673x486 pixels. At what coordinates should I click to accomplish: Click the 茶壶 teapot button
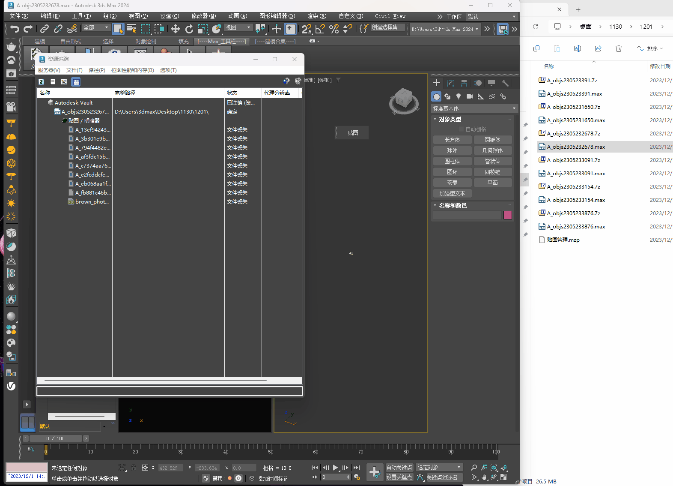tap(452, 183)
